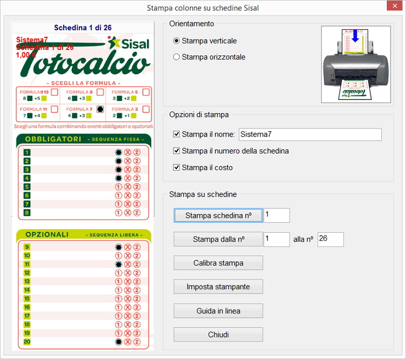Click the X symbol in row 1
The height and width of the screenshot is (359, 406).
128,153
